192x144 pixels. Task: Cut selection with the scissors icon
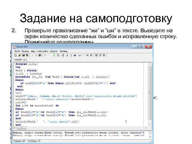click(x=32, y=55)
